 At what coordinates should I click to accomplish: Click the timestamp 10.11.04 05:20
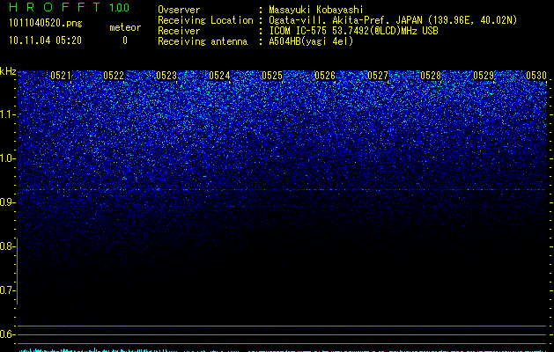[45, 40]
